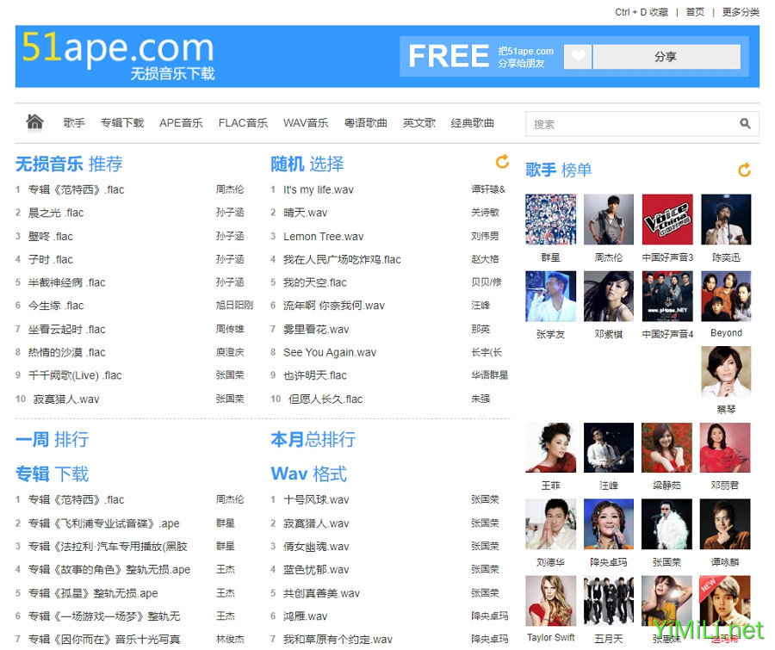
Task: Click the 更多分类 link at top
Action: coord(741,12)
